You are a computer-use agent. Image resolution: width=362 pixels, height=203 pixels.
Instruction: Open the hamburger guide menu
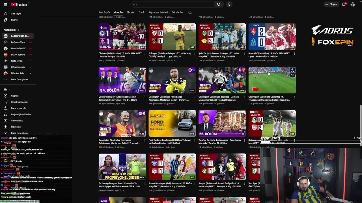coord(5,4)
